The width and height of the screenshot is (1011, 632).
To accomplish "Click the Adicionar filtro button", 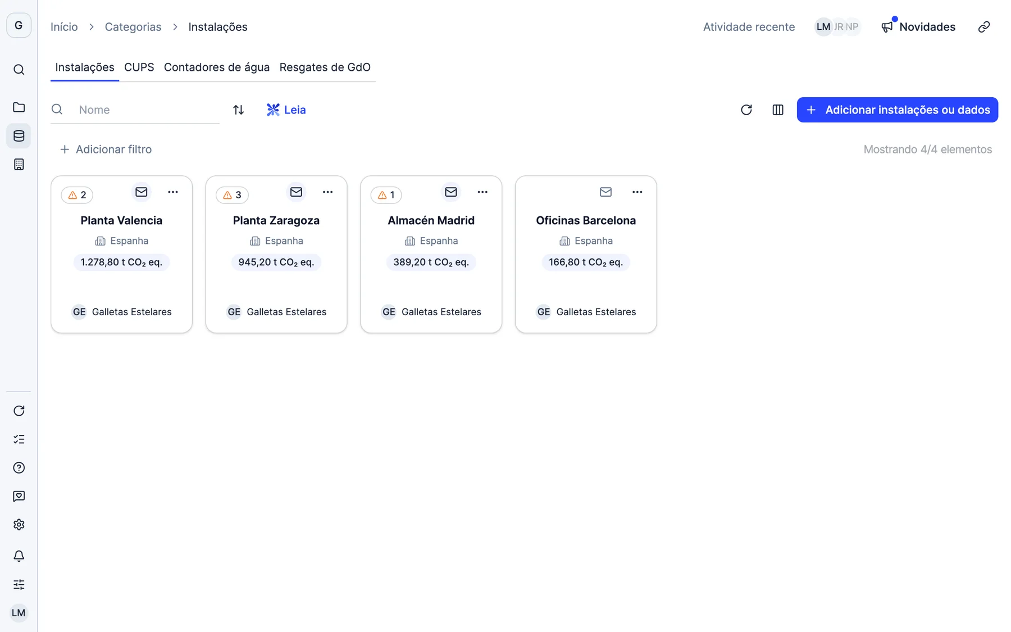I will coord(106,149).
